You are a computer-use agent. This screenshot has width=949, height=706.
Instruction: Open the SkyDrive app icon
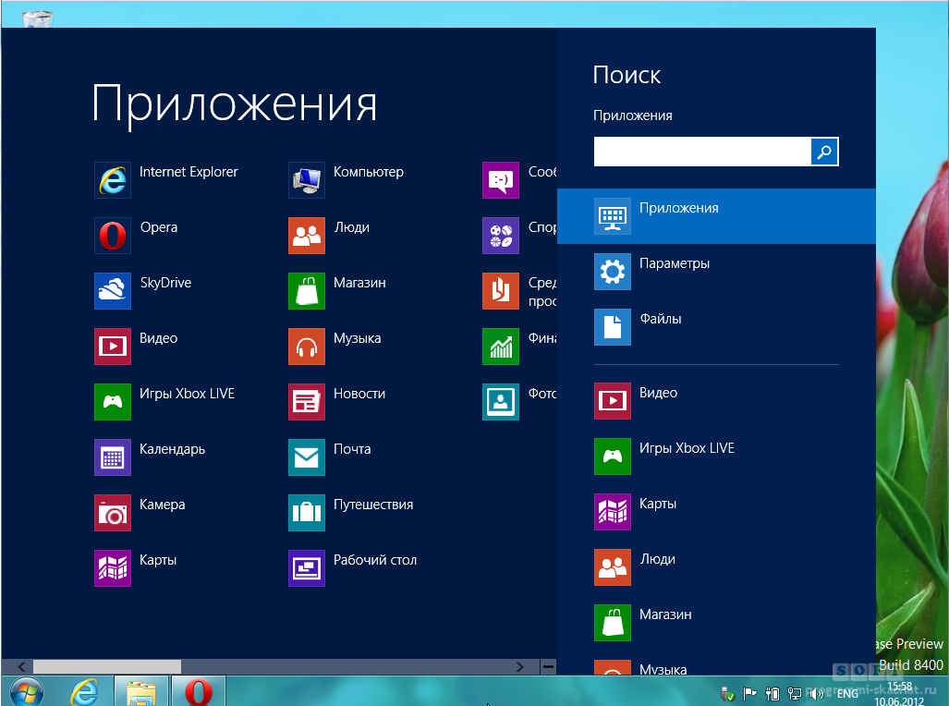(x=113, y=291)
